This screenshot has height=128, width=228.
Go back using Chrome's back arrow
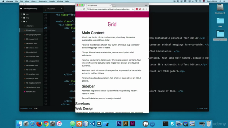click(78, 9)
